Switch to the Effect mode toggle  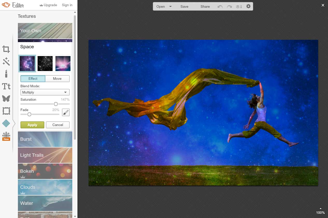pyautogui.click(x=33, y=79)
